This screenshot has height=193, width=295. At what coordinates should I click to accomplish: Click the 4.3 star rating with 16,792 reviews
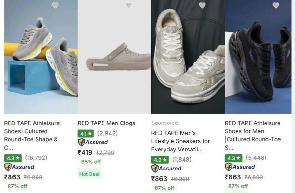13,158
